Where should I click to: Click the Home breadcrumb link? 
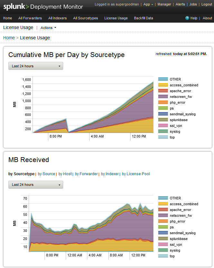coord(9,38)
